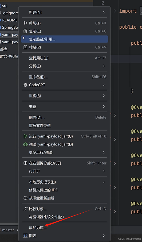
Task: Choose 从磁盘重新加载 entry
Action: [x=65, y=198]
